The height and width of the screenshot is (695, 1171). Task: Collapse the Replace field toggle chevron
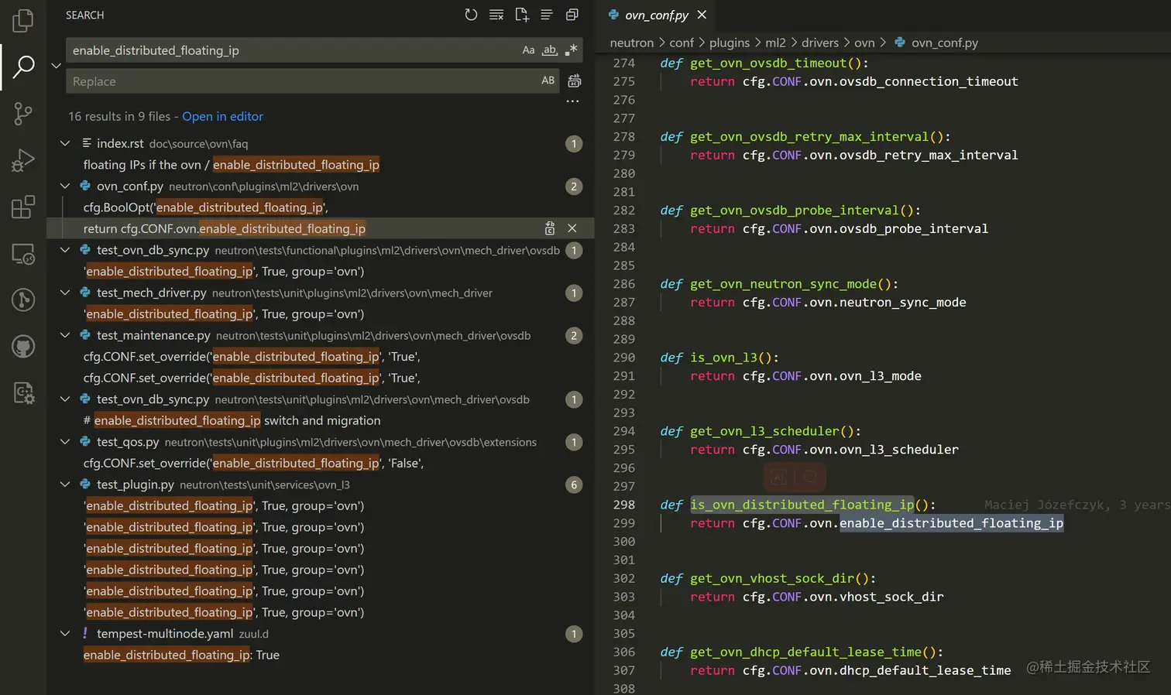point(56,66)
